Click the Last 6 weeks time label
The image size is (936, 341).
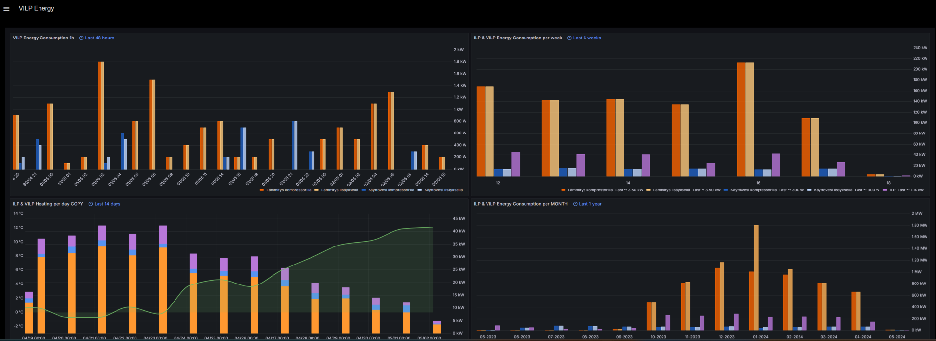tap(587, 38)
